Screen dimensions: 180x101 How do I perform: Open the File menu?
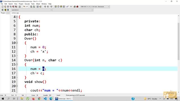[2, 4]
